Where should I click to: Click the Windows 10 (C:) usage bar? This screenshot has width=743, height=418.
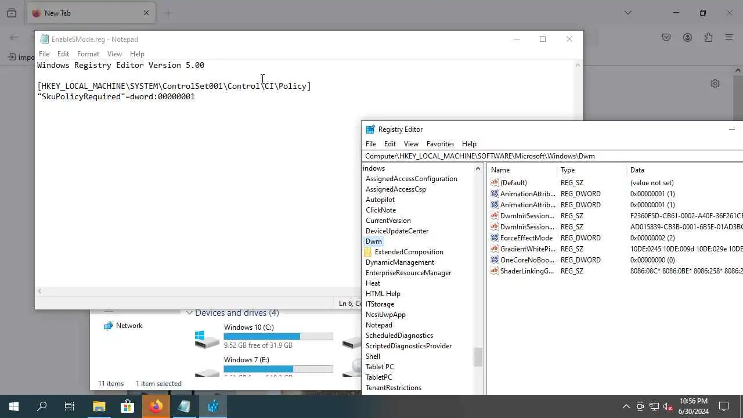[278, 337]
